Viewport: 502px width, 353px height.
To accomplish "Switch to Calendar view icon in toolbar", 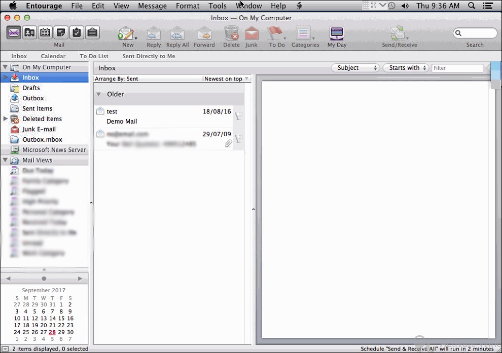I will tap(45, 32).
